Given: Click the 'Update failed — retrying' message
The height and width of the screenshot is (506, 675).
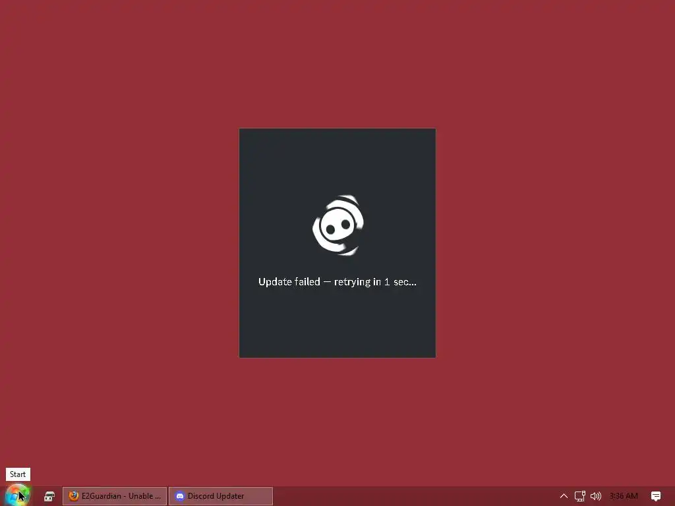Looking at the screenshot, I should click(x=337, y=282).
